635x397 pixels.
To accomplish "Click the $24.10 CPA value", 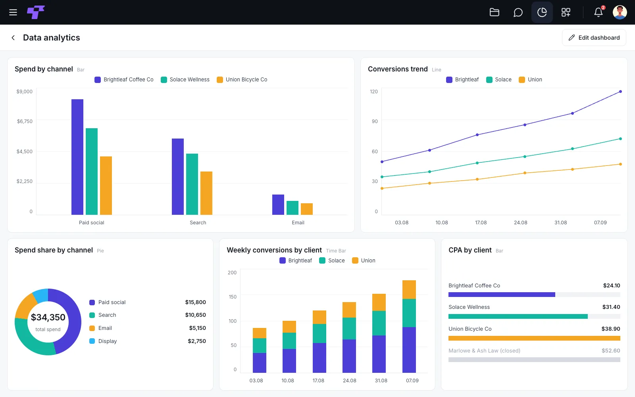I will coord(612,286).
